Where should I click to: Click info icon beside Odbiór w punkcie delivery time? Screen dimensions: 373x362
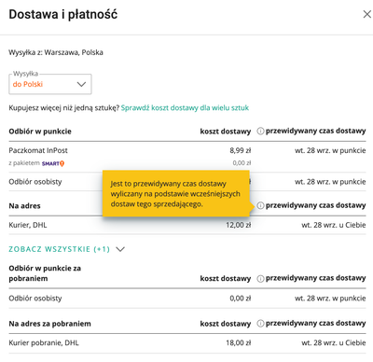coord(260,132)
